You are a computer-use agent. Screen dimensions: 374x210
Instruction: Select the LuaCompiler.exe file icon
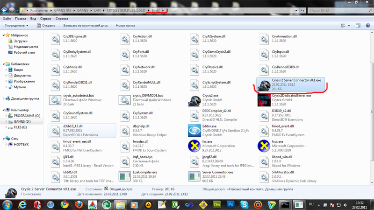[x=125, y=175]
